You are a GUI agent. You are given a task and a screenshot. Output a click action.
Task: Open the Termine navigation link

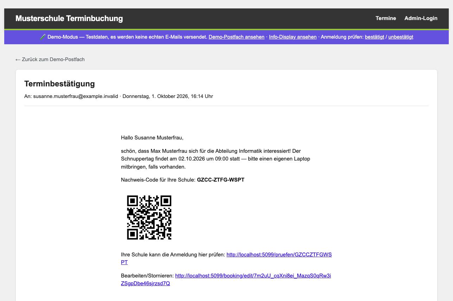(x=385, y=18)
